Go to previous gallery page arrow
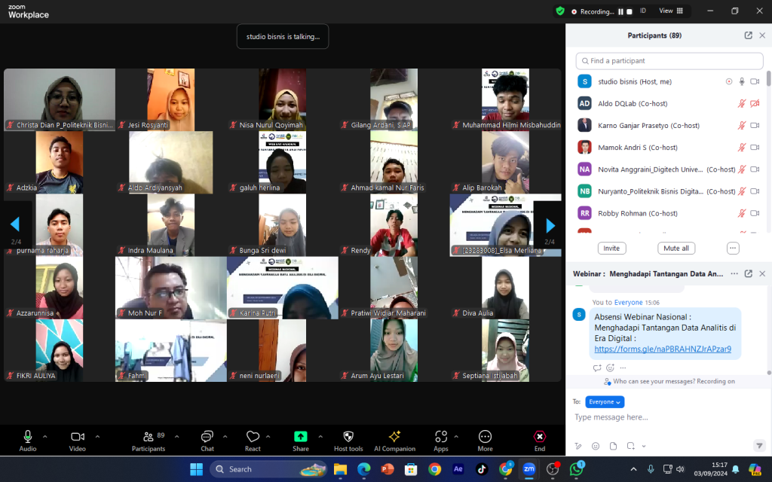The width and height of the screenshot is (772, 482). coord(15,224)
